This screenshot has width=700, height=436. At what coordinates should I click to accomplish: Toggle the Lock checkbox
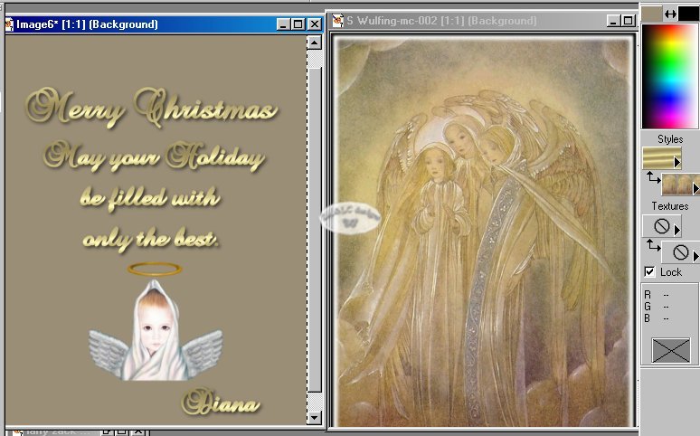coord(649,271)
